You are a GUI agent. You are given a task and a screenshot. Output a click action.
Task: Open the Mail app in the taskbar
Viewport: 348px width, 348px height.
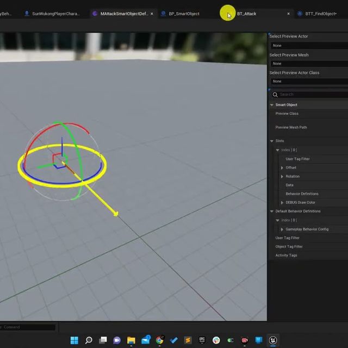[146, 340]
